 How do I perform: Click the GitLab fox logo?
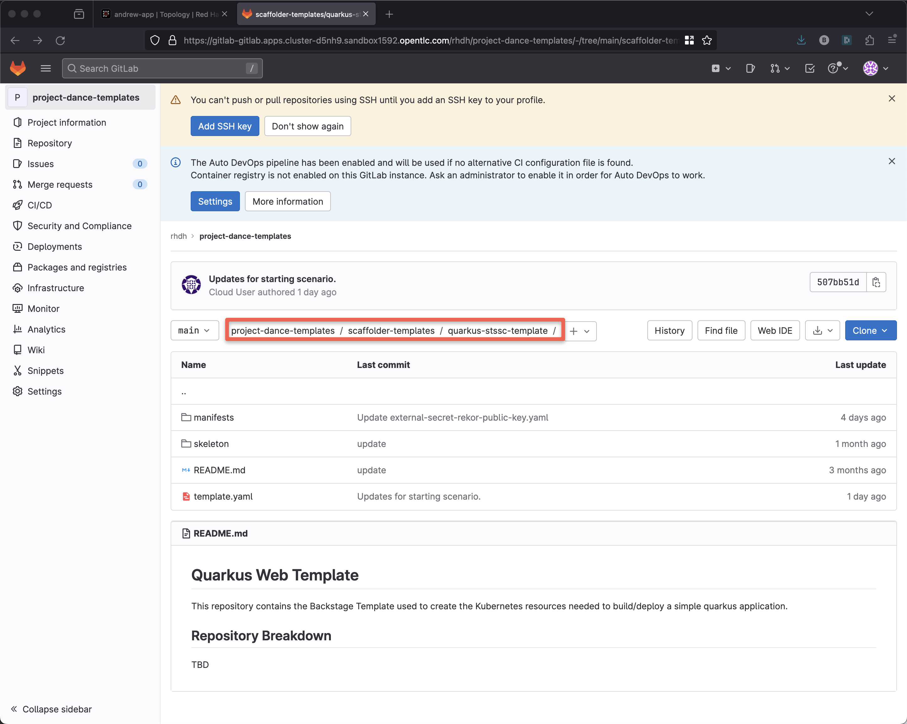(18, 68)
